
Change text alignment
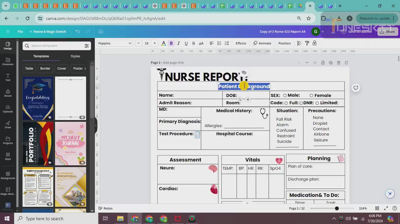pyautogui.click(x=212, y=43)
